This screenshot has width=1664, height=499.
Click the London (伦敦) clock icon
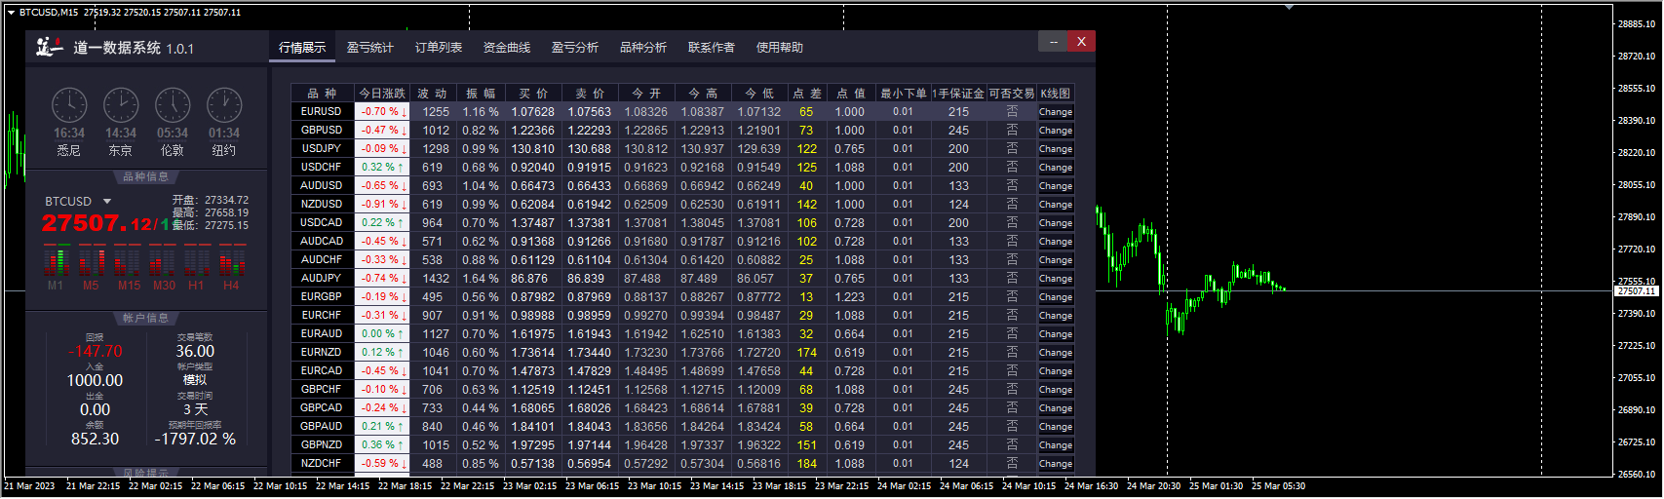pyautogui.click(x=173, y=105)
